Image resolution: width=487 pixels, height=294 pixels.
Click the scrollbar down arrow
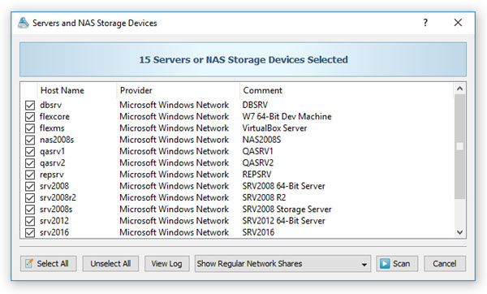[x=459, y=232]
